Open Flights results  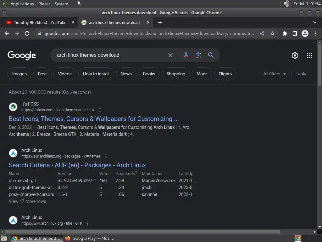[225, 74]
